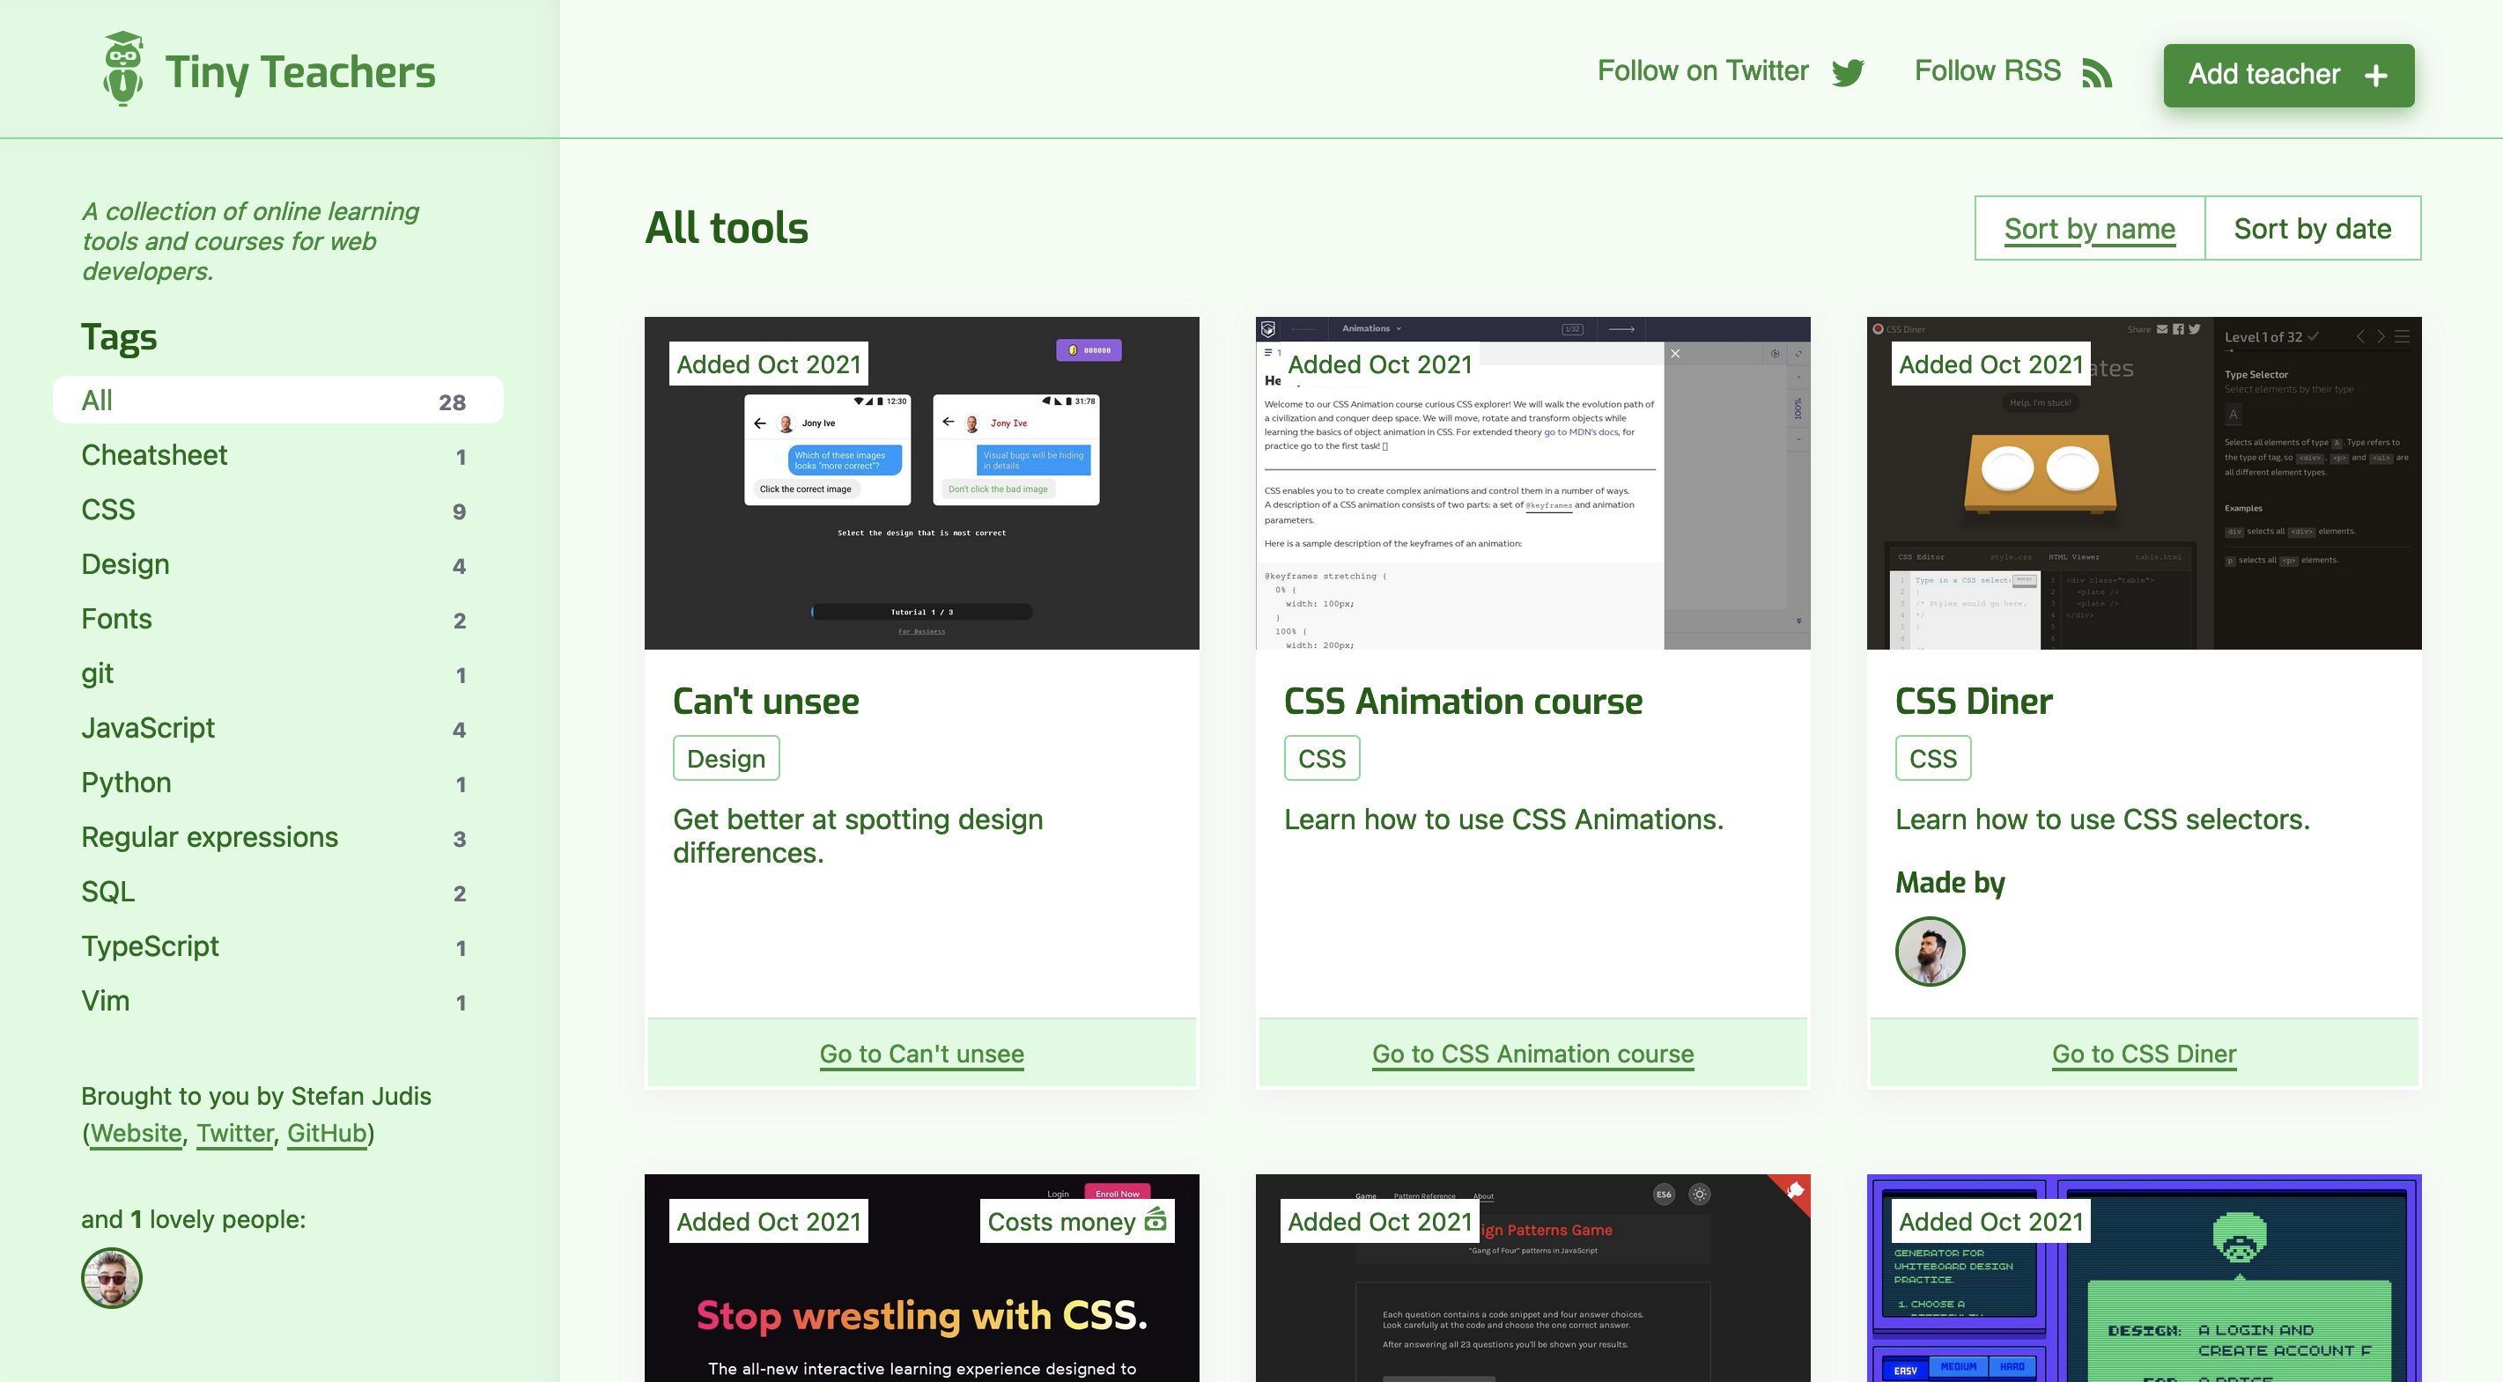Click the RSS feed icon
This screenshot has height=1382, width=2503.
(x=2097, y=73)
